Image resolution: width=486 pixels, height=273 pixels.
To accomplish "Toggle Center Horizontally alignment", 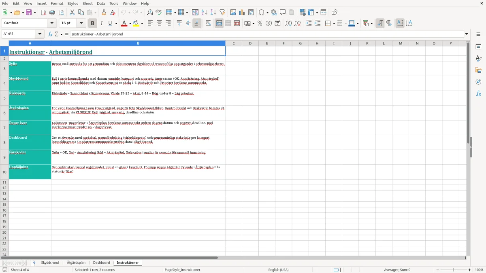I will pyautogui.click(x=159, y=23).
